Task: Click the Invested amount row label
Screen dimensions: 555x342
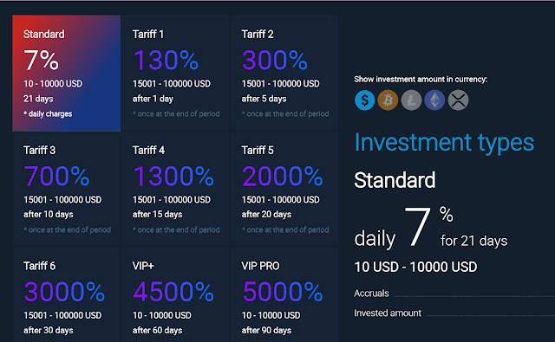Action: coord(388,313)
